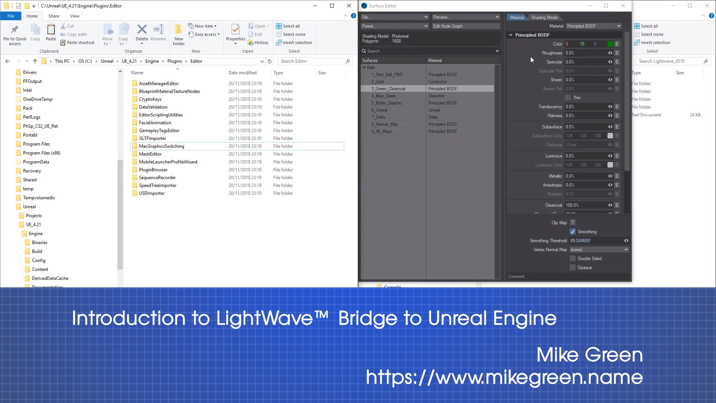Click the Date modified column header
This screenshot has width=716, height=403.
point(248,73)
